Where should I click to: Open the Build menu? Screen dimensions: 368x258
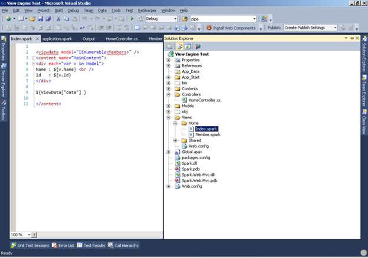coord(58,11)
